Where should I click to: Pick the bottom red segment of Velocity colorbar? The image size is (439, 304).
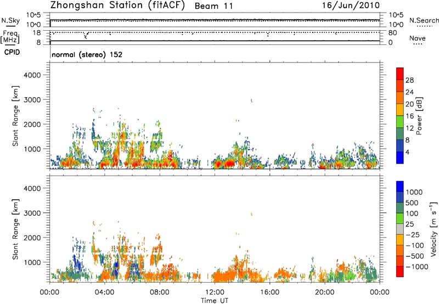(400, 272)
